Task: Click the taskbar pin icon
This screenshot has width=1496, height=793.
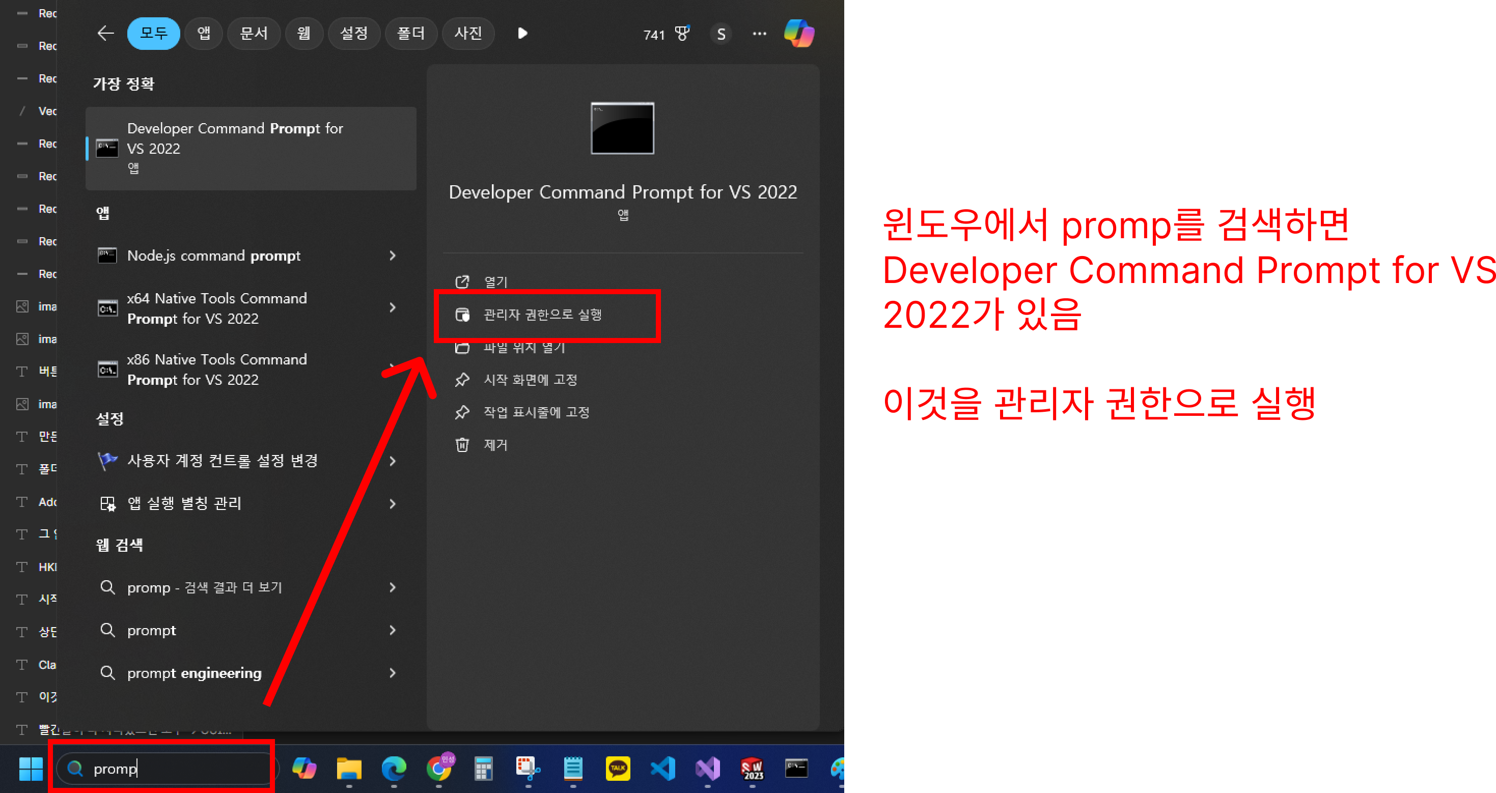Action: click(x=462, y=412)
